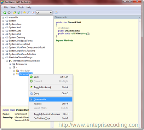Open Search with the magnifier icon
Image resolution: width=144 pixels, height=130 pixels.
click(29, 13)
